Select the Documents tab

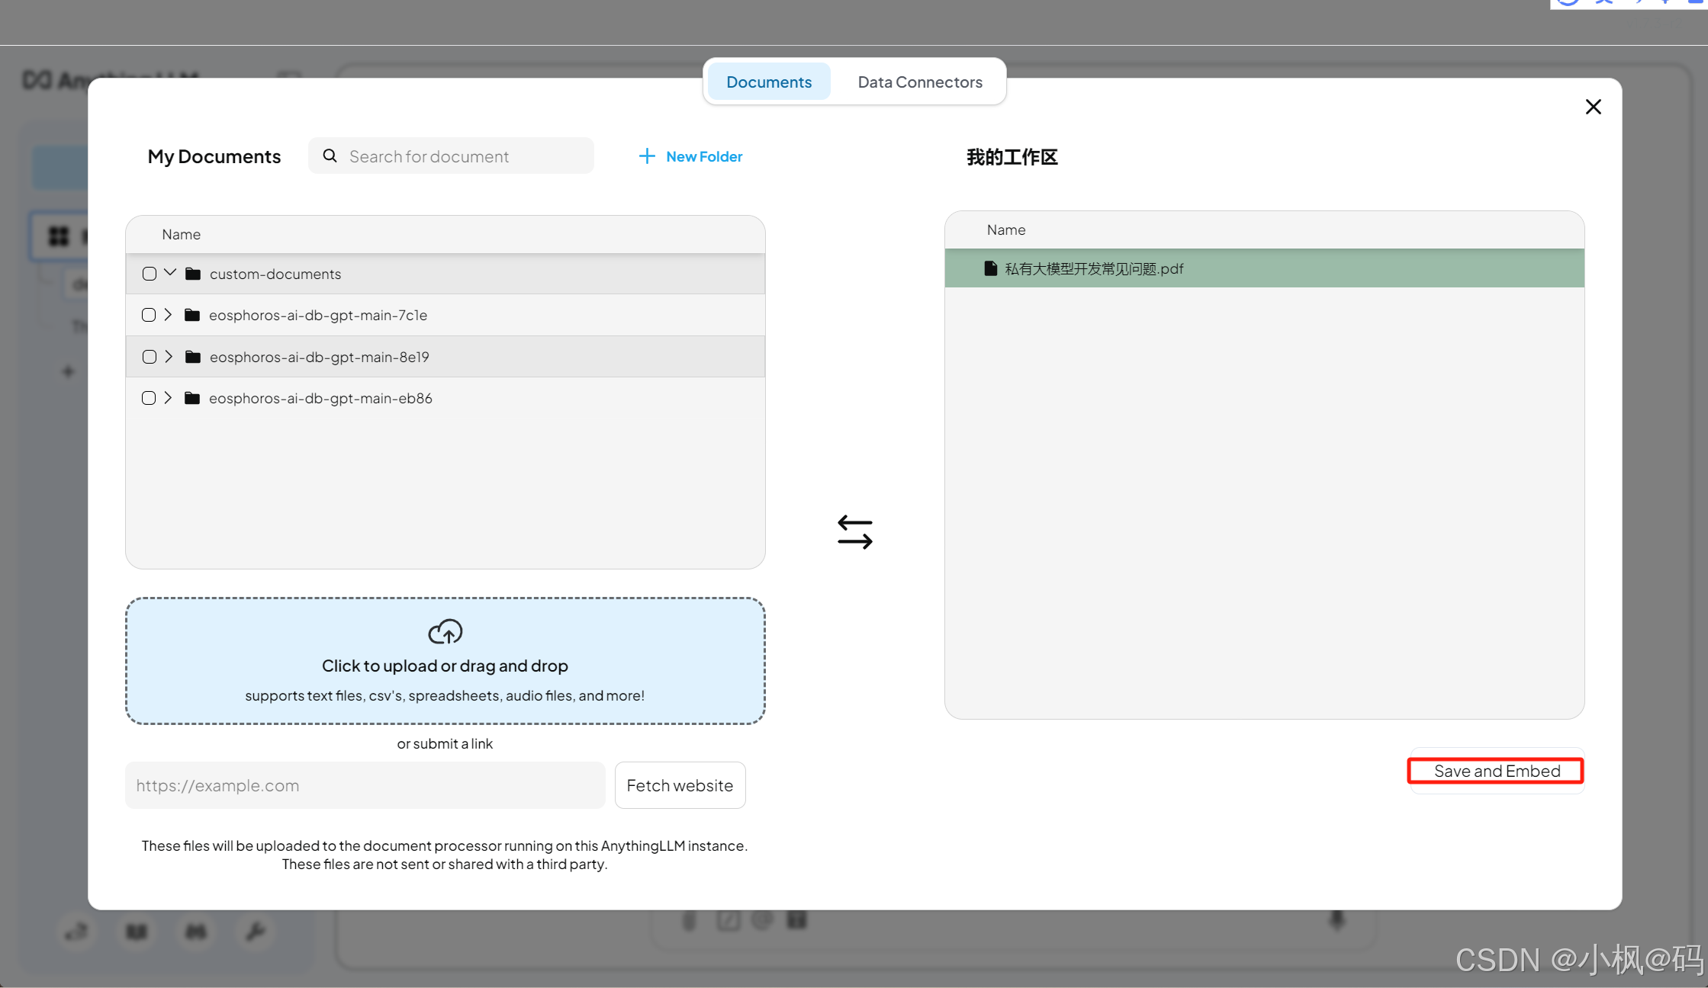coord(768,82)
